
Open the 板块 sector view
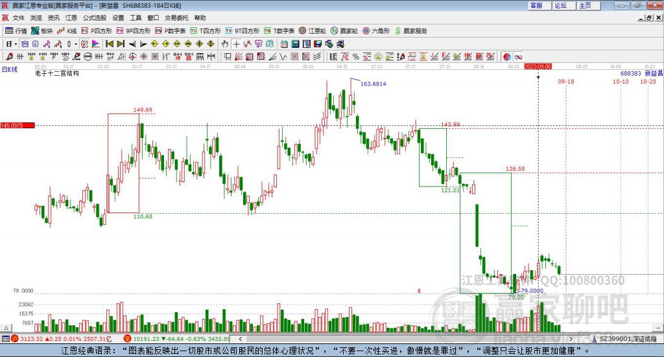coord(42,31)
